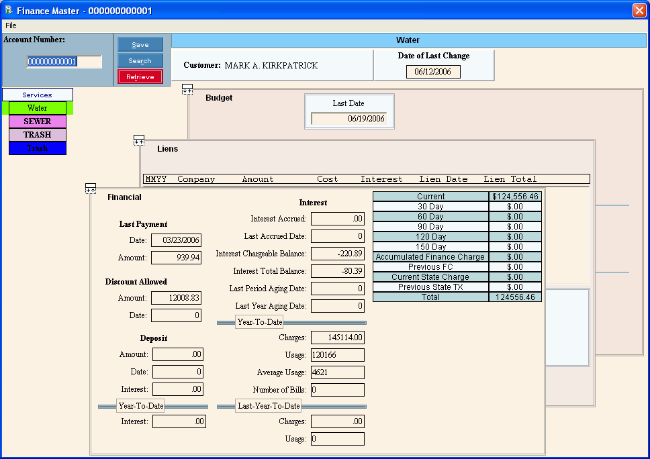
Task: Select the green Water service
Action: [38, 108]
